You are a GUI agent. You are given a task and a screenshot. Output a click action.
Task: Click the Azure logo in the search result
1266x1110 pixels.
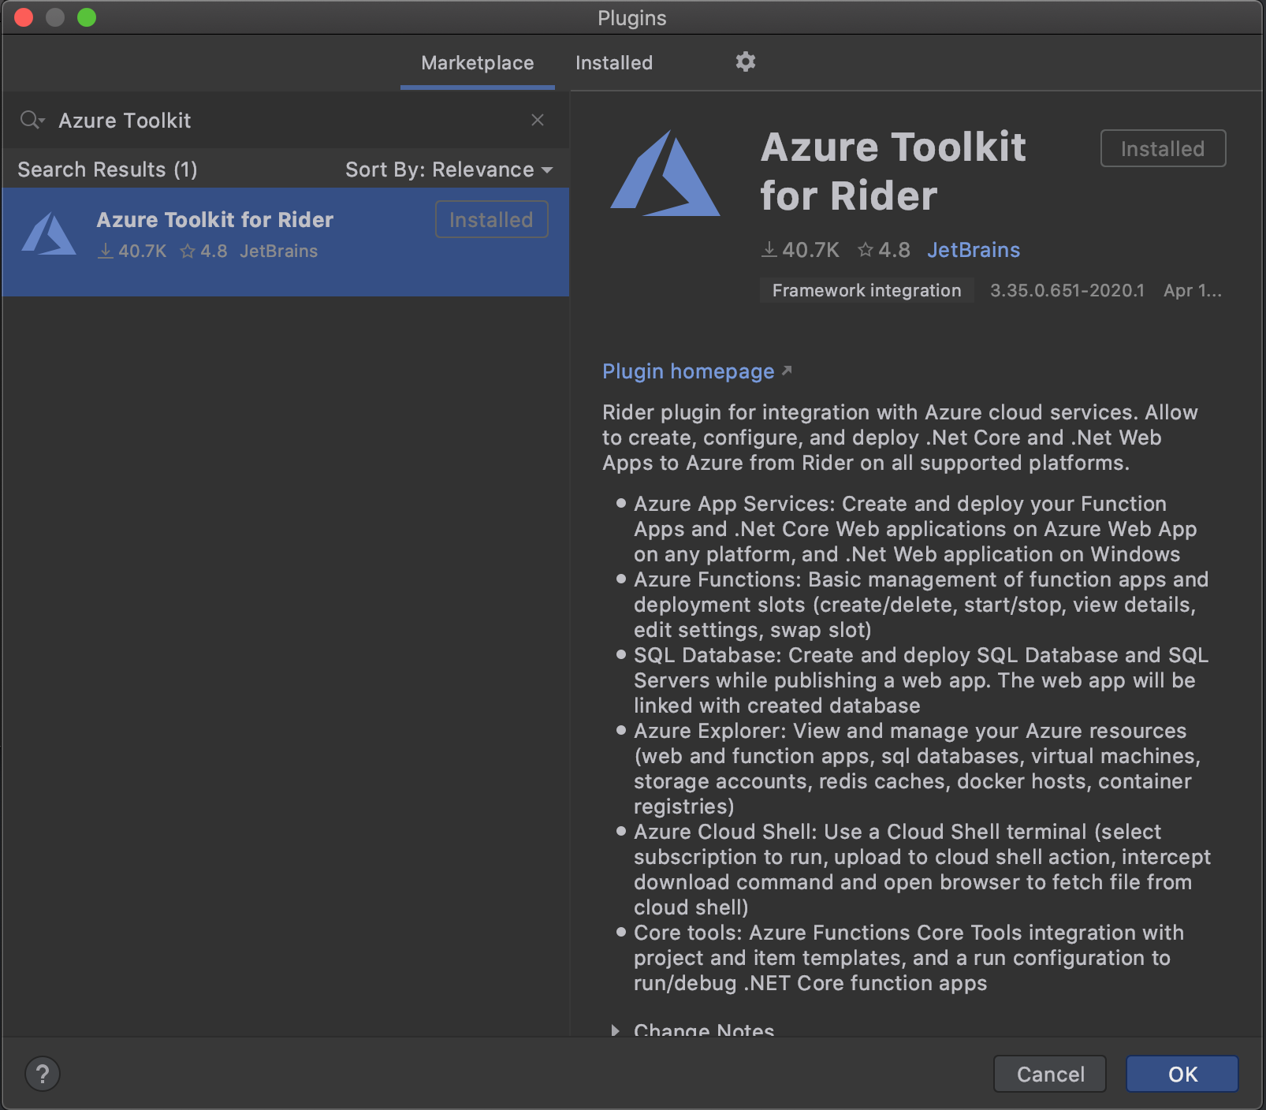point(49,234)
